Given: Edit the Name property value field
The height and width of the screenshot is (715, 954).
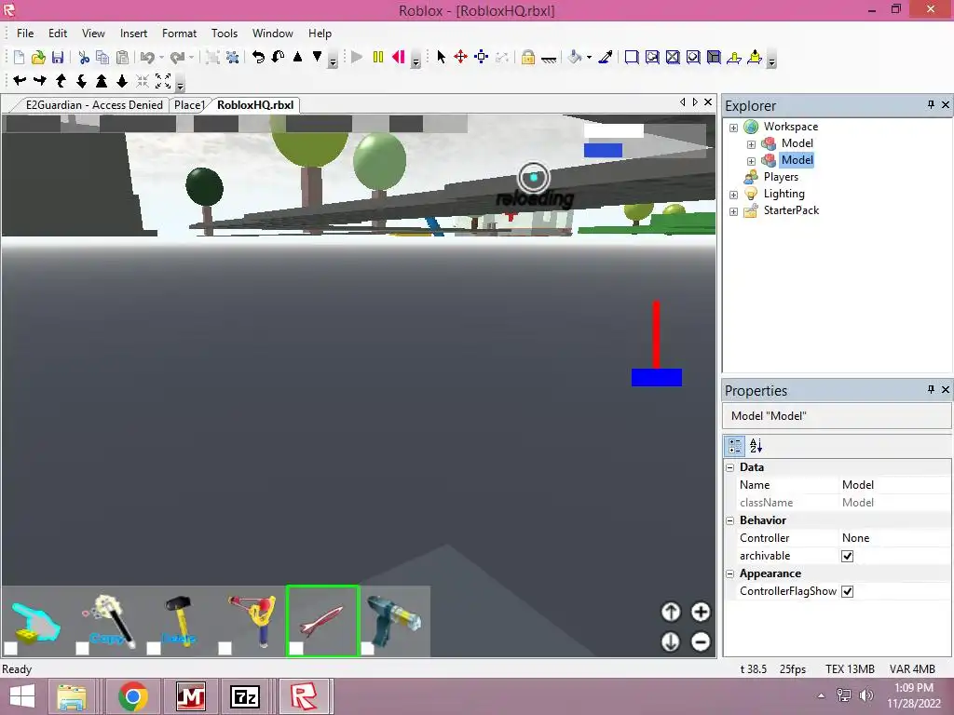Looking at the screenshot, I should coord(894,484).
